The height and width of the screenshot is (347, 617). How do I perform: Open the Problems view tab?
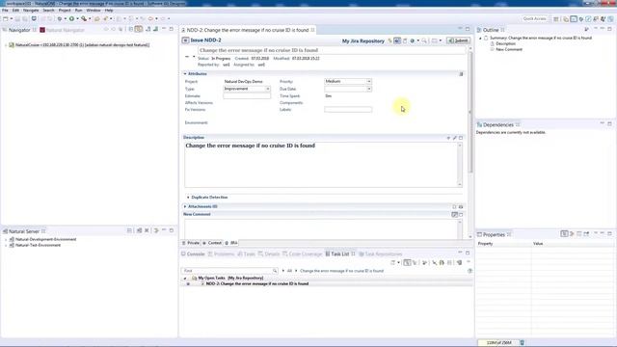221,254
